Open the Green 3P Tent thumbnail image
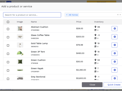This screenshot has height=91, width=122. tap(20, 53)
